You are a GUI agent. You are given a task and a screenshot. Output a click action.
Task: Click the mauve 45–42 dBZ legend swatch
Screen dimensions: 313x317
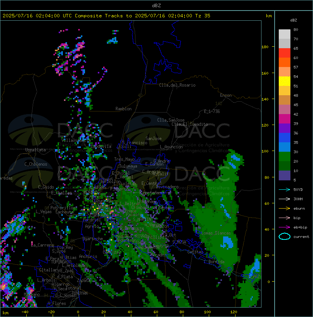pos(284,110)
